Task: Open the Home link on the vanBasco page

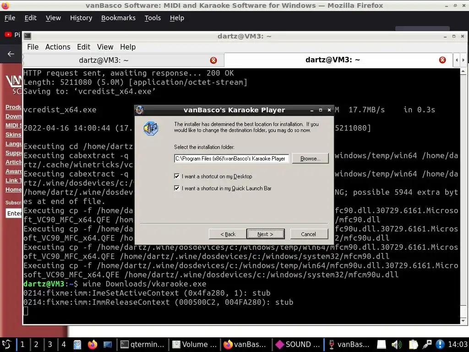Action: pyautogui.click(x=13, y=189)
